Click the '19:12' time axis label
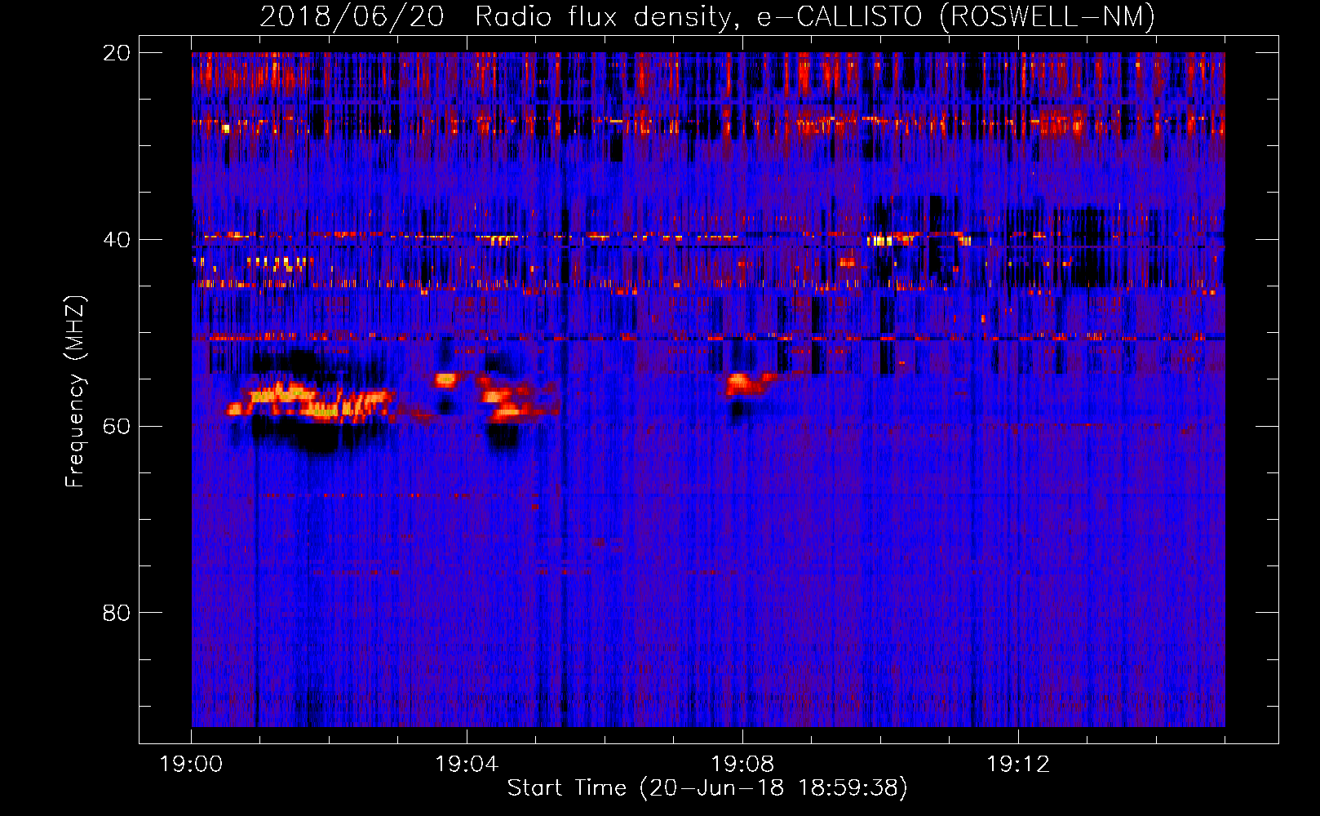1320x816 pixels. click(1018, 765)
